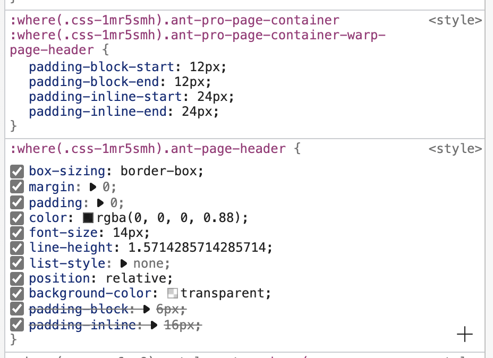493x358 pixels.
Task: Toggle the overridden padding-inline checkbox
Action: pos(18,325)
